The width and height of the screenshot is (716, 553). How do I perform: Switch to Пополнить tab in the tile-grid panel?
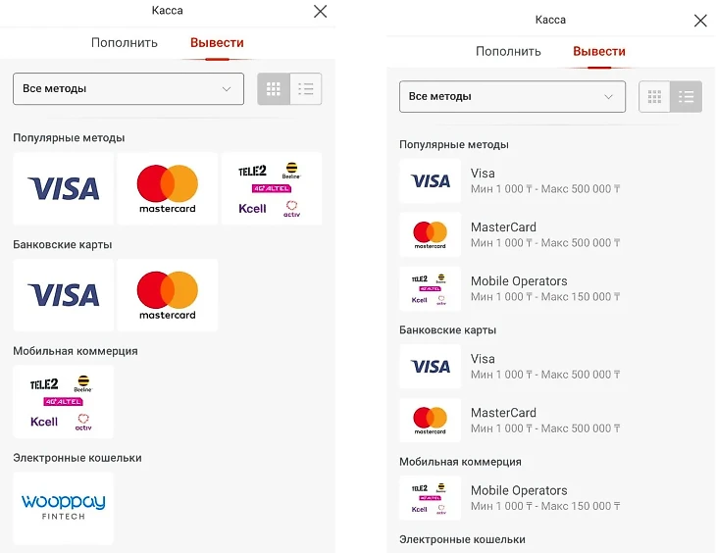click(125, 43)
